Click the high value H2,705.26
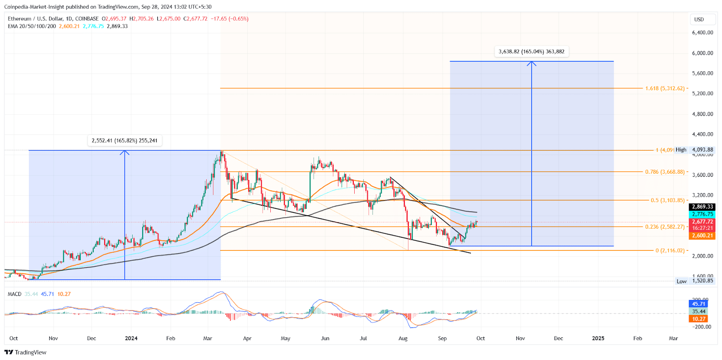Screen dimensions: 722x360 pyautogui.click(x=141, y=19)
